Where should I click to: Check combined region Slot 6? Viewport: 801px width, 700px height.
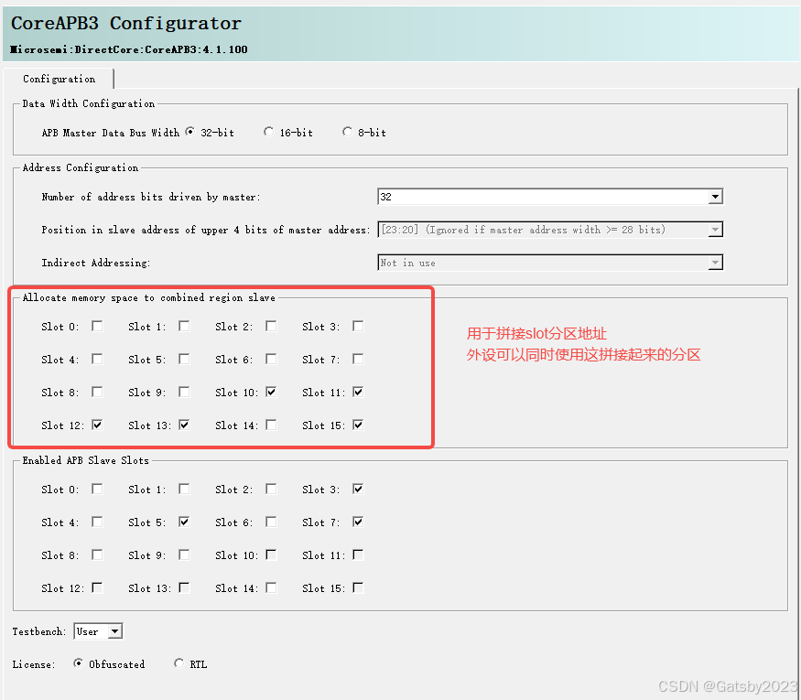pos(271,359)
